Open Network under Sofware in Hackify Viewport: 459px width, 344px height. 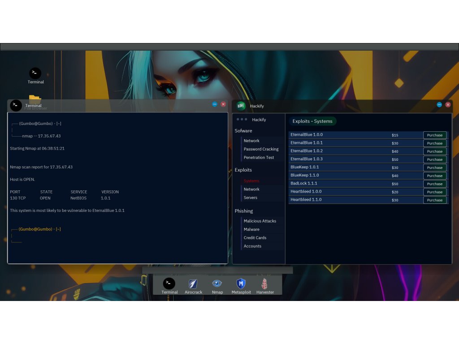(x=251, y=141)
